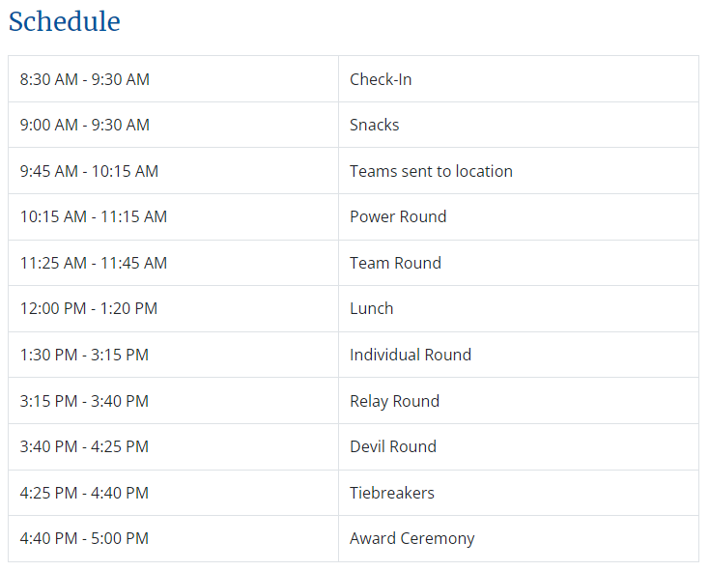The height and width of the screenshot is (571, 709).
Task: Select the Team Round cell
Action: click(519, 263)
